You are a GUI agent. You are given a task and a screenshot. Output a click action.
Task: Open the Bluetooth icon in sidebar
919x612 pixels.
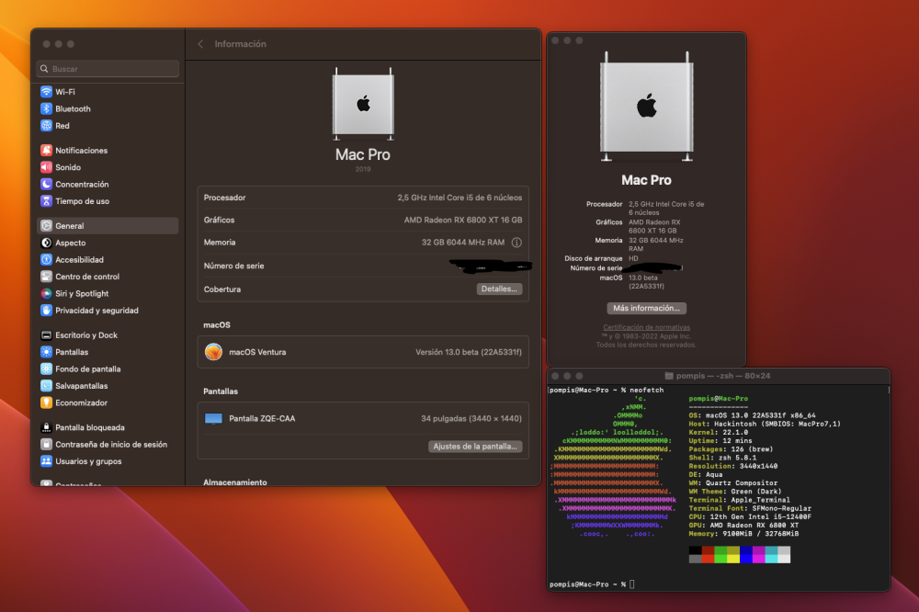tap(46, 109)
